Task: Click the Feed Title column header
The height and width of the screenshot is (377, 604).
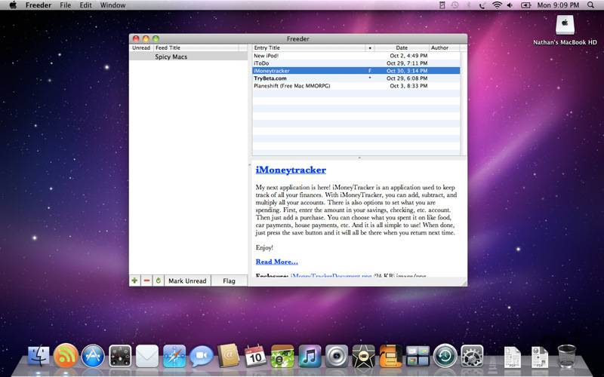Action: [196, 48]
